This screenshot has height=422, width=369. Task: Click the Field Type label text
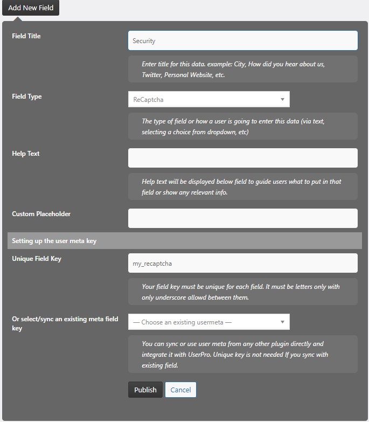coord(27,96)
